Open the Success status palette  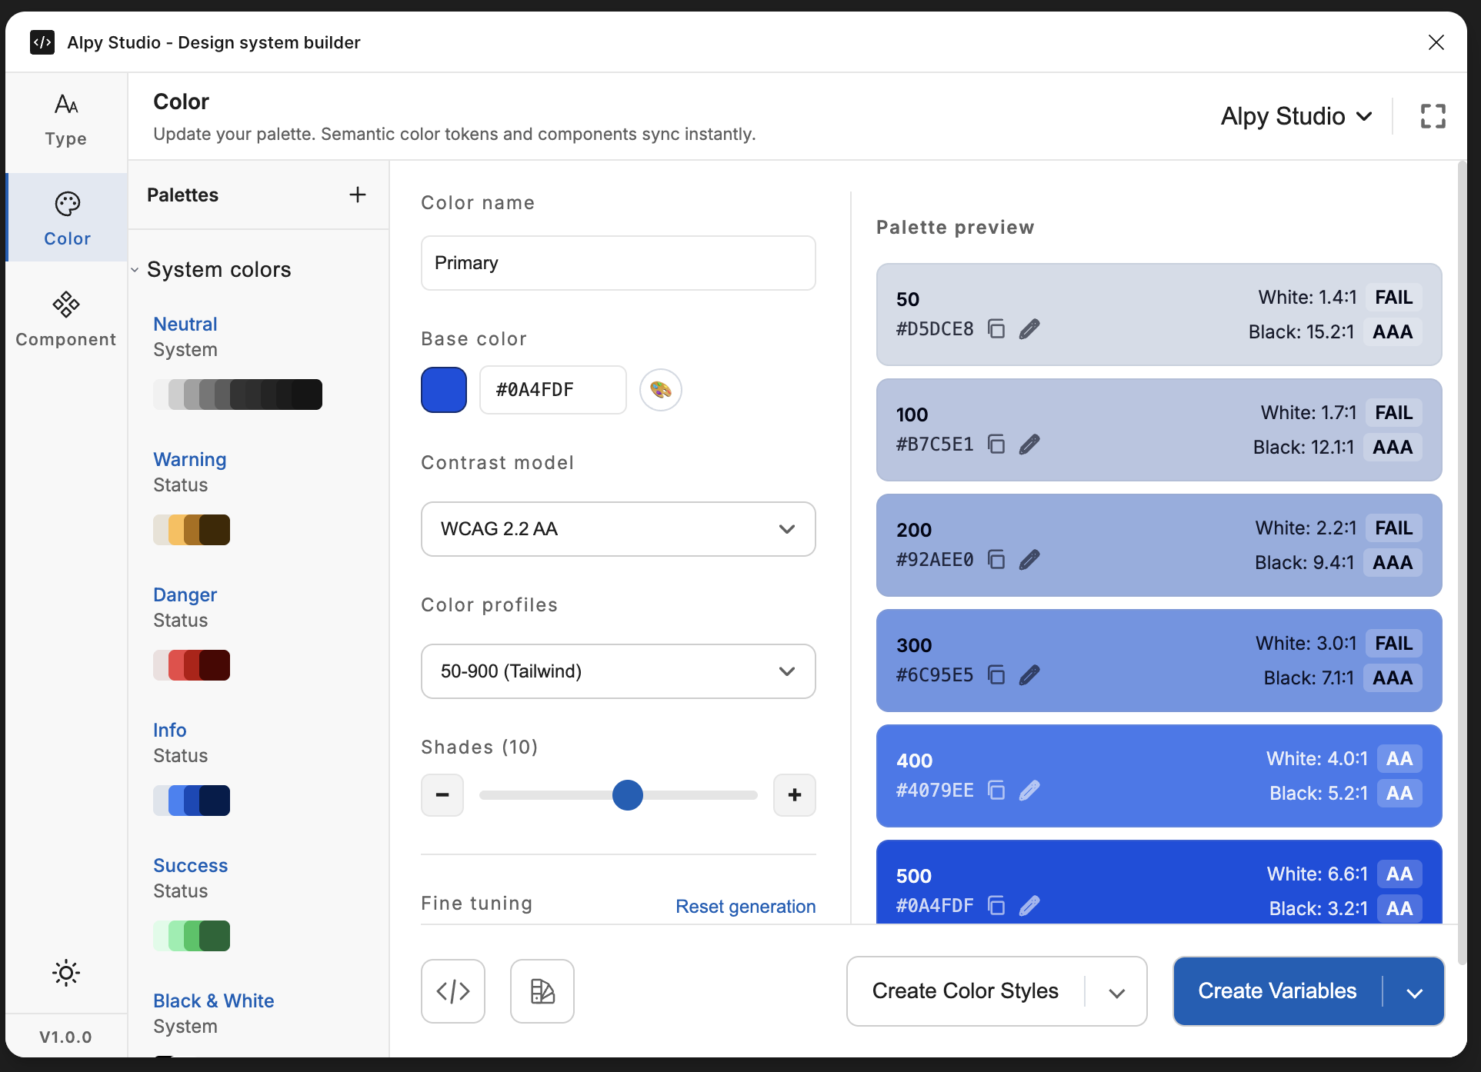point(190,864)
